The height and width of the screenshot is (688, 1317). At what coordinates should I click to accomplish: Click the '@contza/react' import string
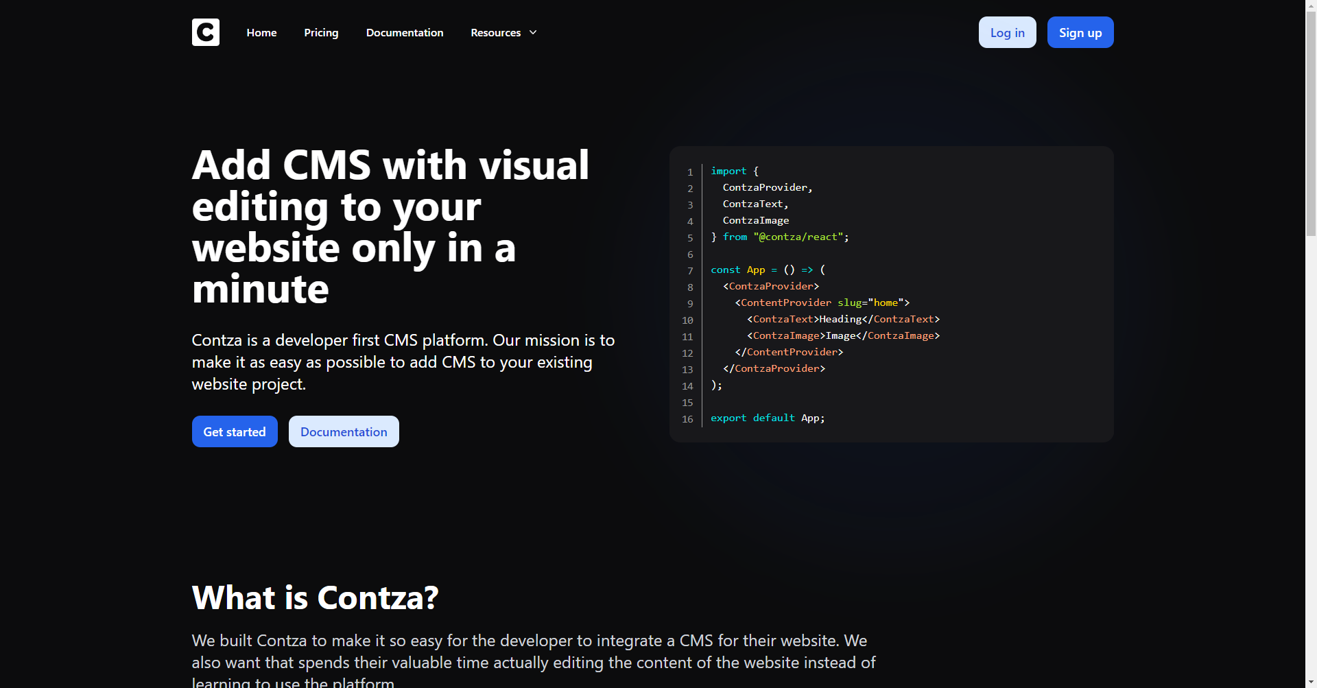coord(798,237)
